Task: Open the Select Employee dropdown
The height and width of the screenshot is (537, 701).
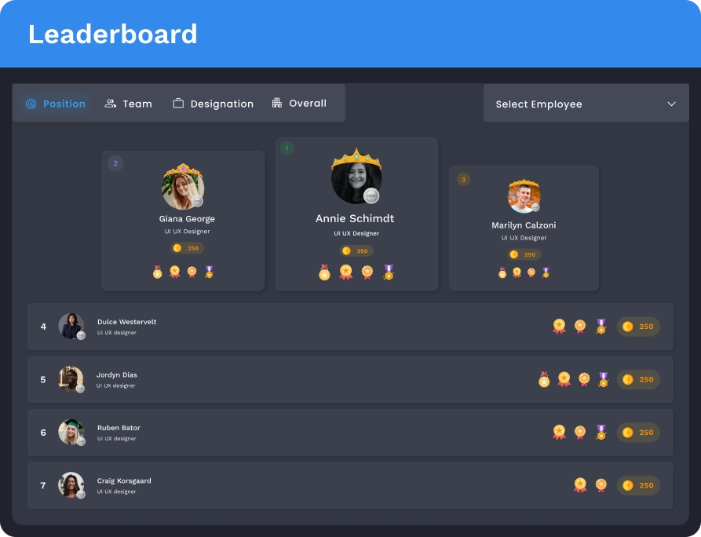Action: pos(586,104)
